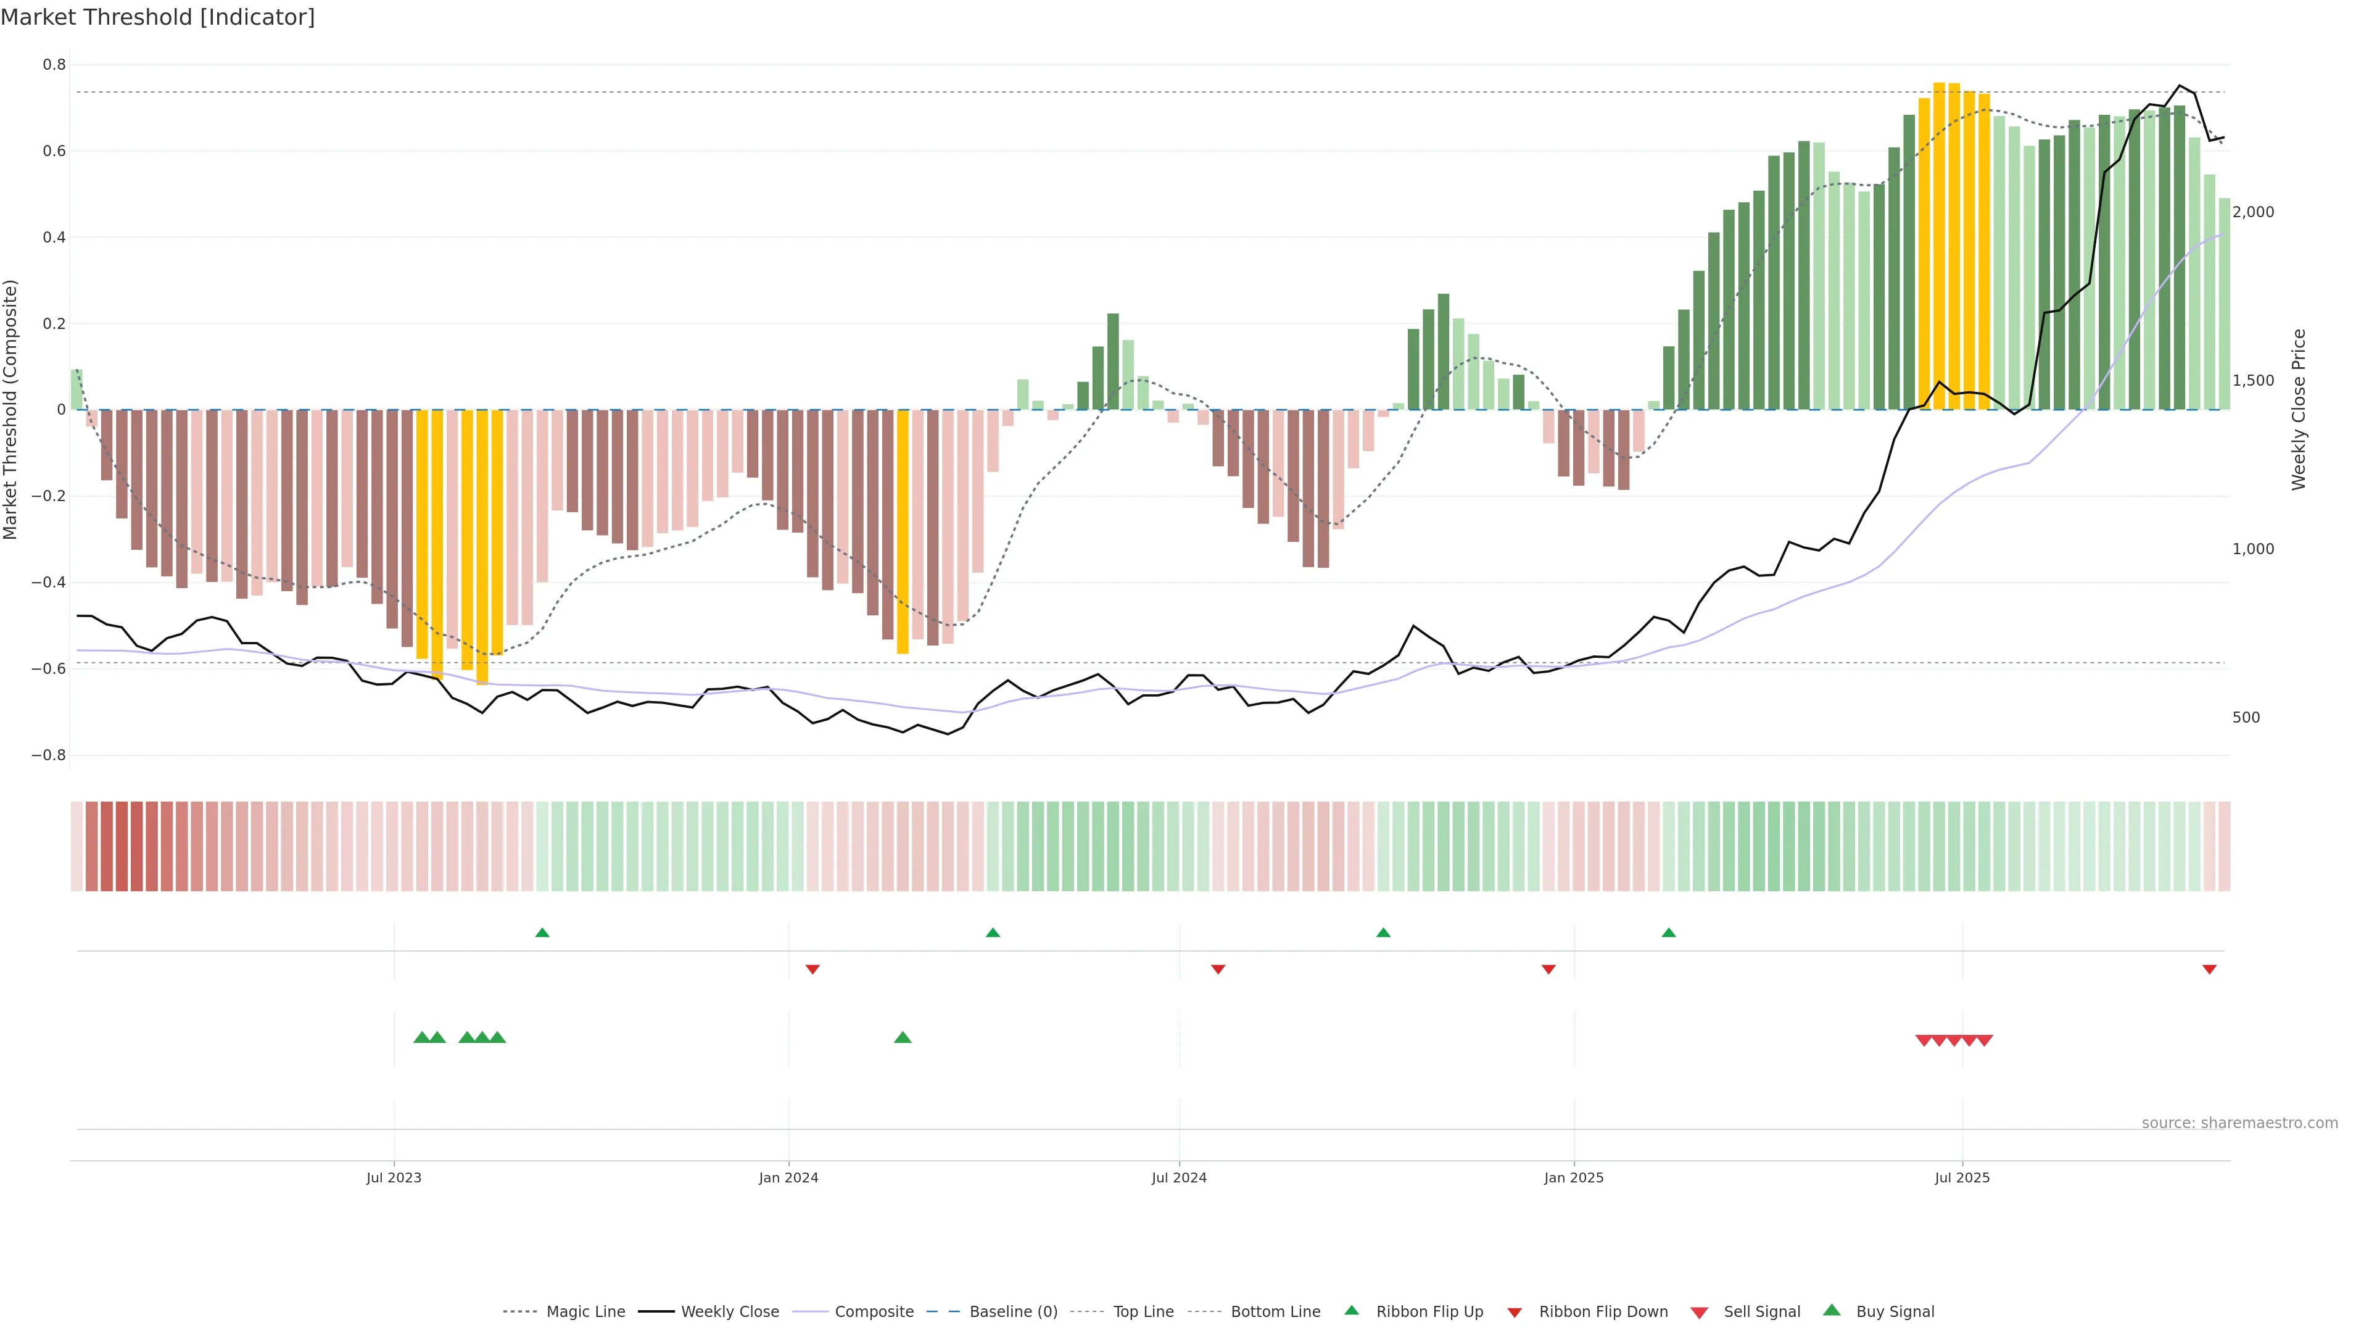Click the tallest yellow bar near Jul 2025
Image resolution: width=2369 pixels, height=1333 pixels.
[1938, 247]
